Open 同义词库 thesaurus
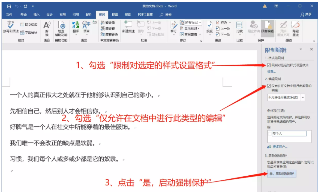Image resolution: width=321 pixels, height=192 pixels. 29,25
